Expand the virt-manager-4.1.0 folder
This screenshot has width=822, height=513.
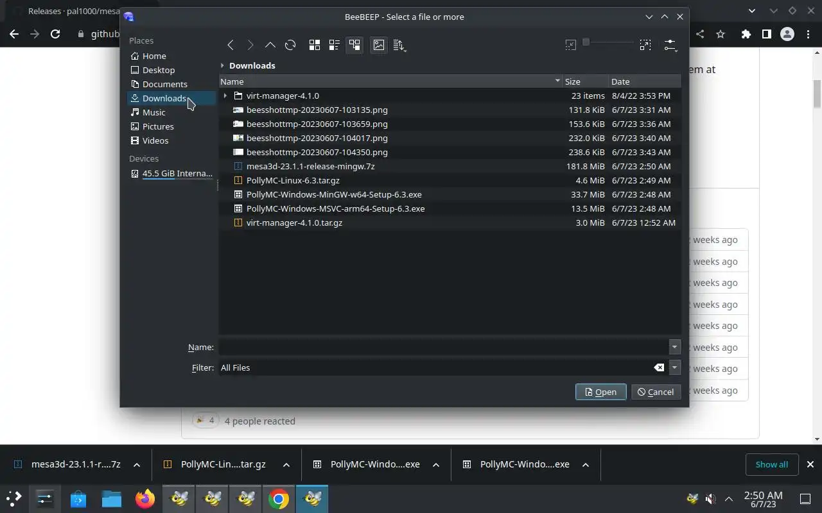pyautogui.click(x=225, y=96)
